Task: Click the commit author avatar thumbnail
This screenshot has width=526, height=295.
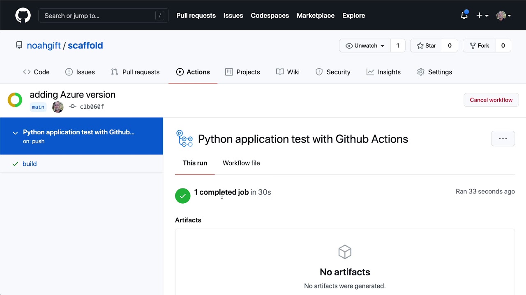Action: (58, 107)
